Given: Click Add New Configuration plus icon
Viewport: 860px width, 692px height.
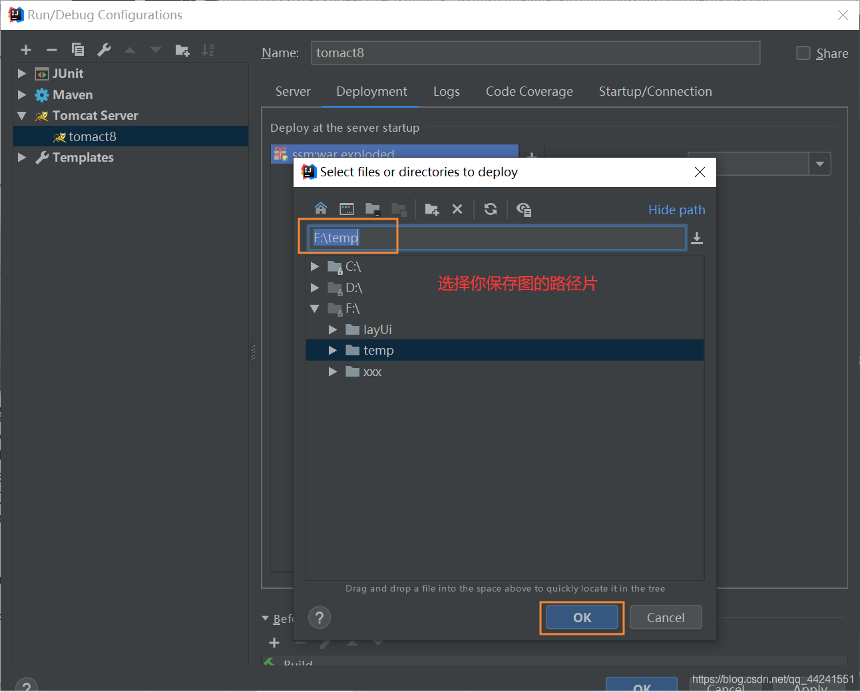Looking at the screenshot, I should [x=26, y=50].
